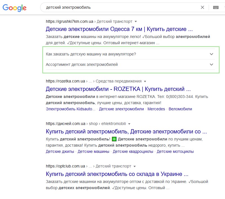Expand chevron for Ассортимент детских электромобилей
This screenshot has width=225, height=199.
pos(211,64)
